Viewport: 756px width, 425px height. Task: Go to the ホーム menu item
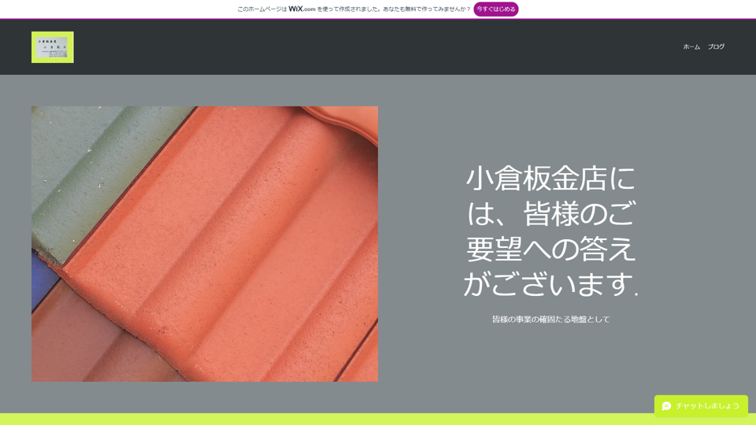tap(691, 47)
